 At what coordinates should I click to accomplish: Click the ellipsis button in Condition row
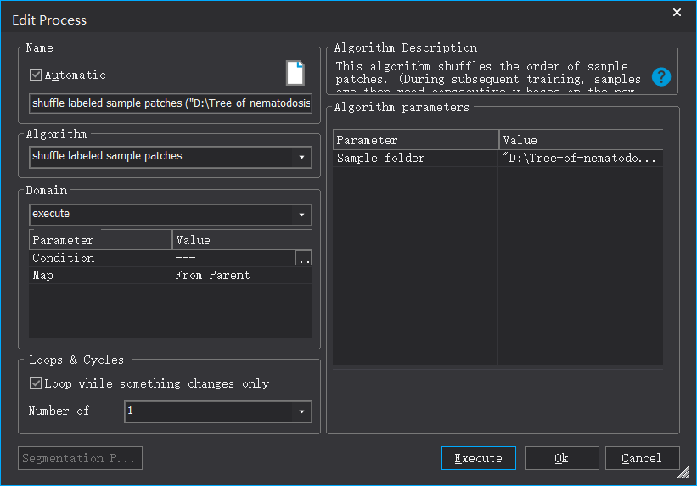303,259
